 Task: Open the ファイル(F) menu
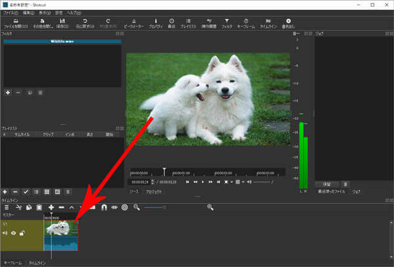click(x=10, y=12)
